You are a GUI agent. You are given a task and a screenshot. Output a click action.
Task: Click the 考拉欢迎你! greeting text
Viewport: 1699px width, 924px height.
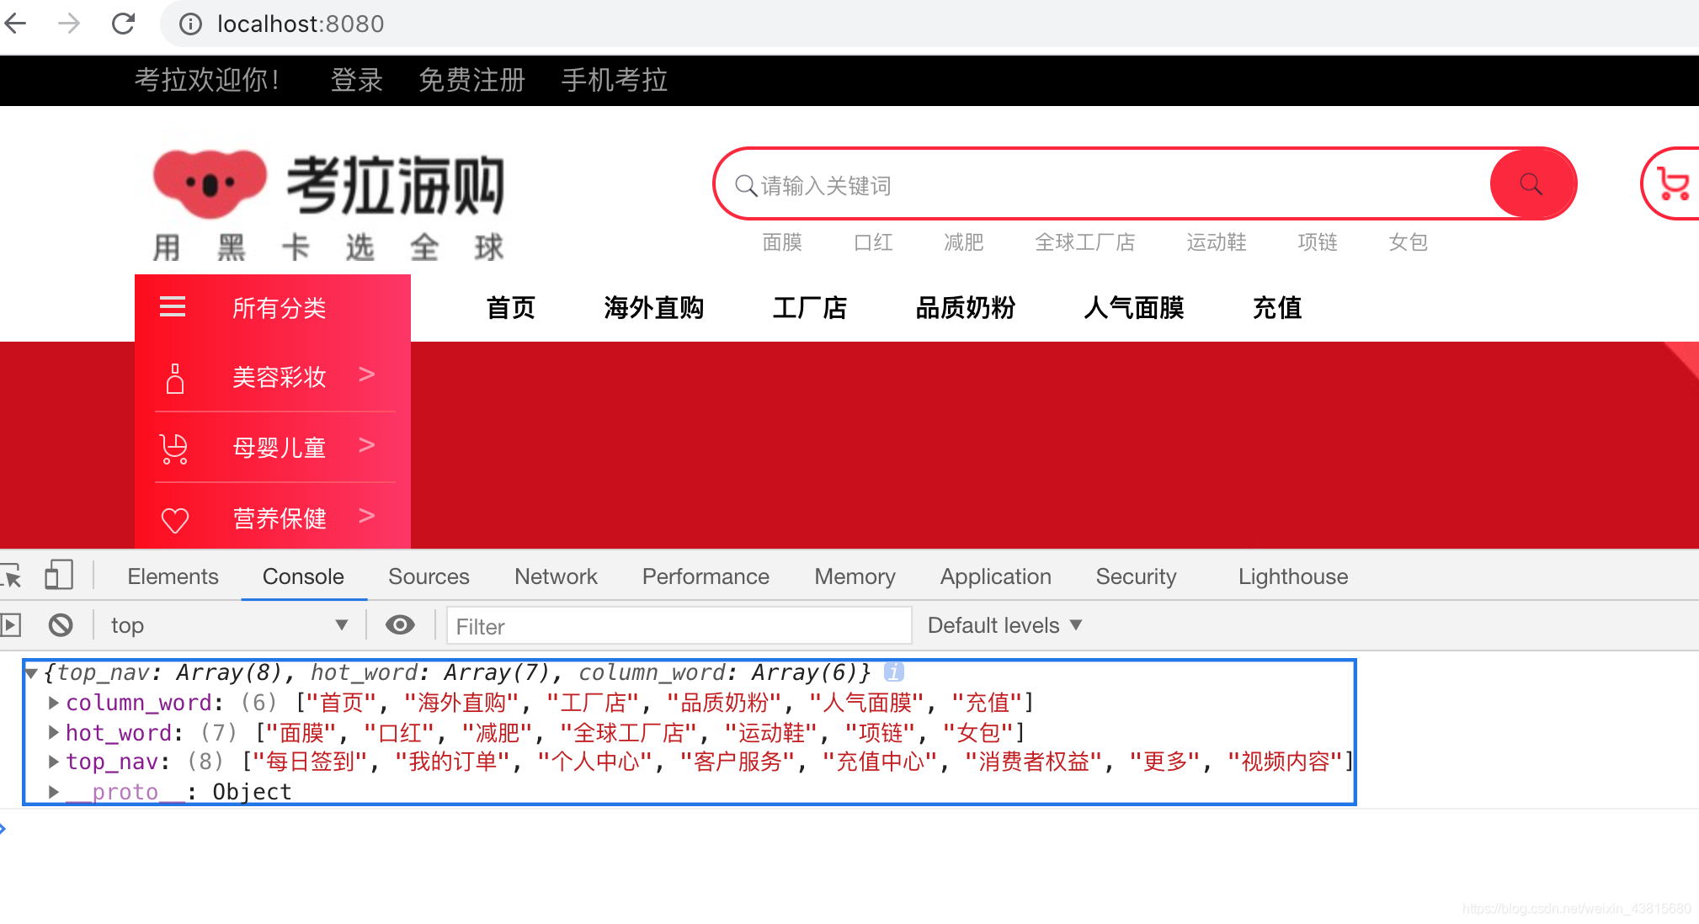tap(207, 80)
